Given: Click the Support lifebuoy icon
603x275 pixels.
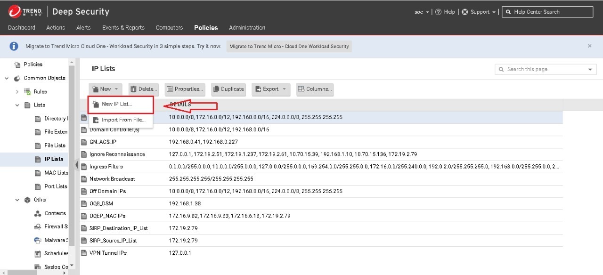Looking at the screenshot, I should [464, 12].
